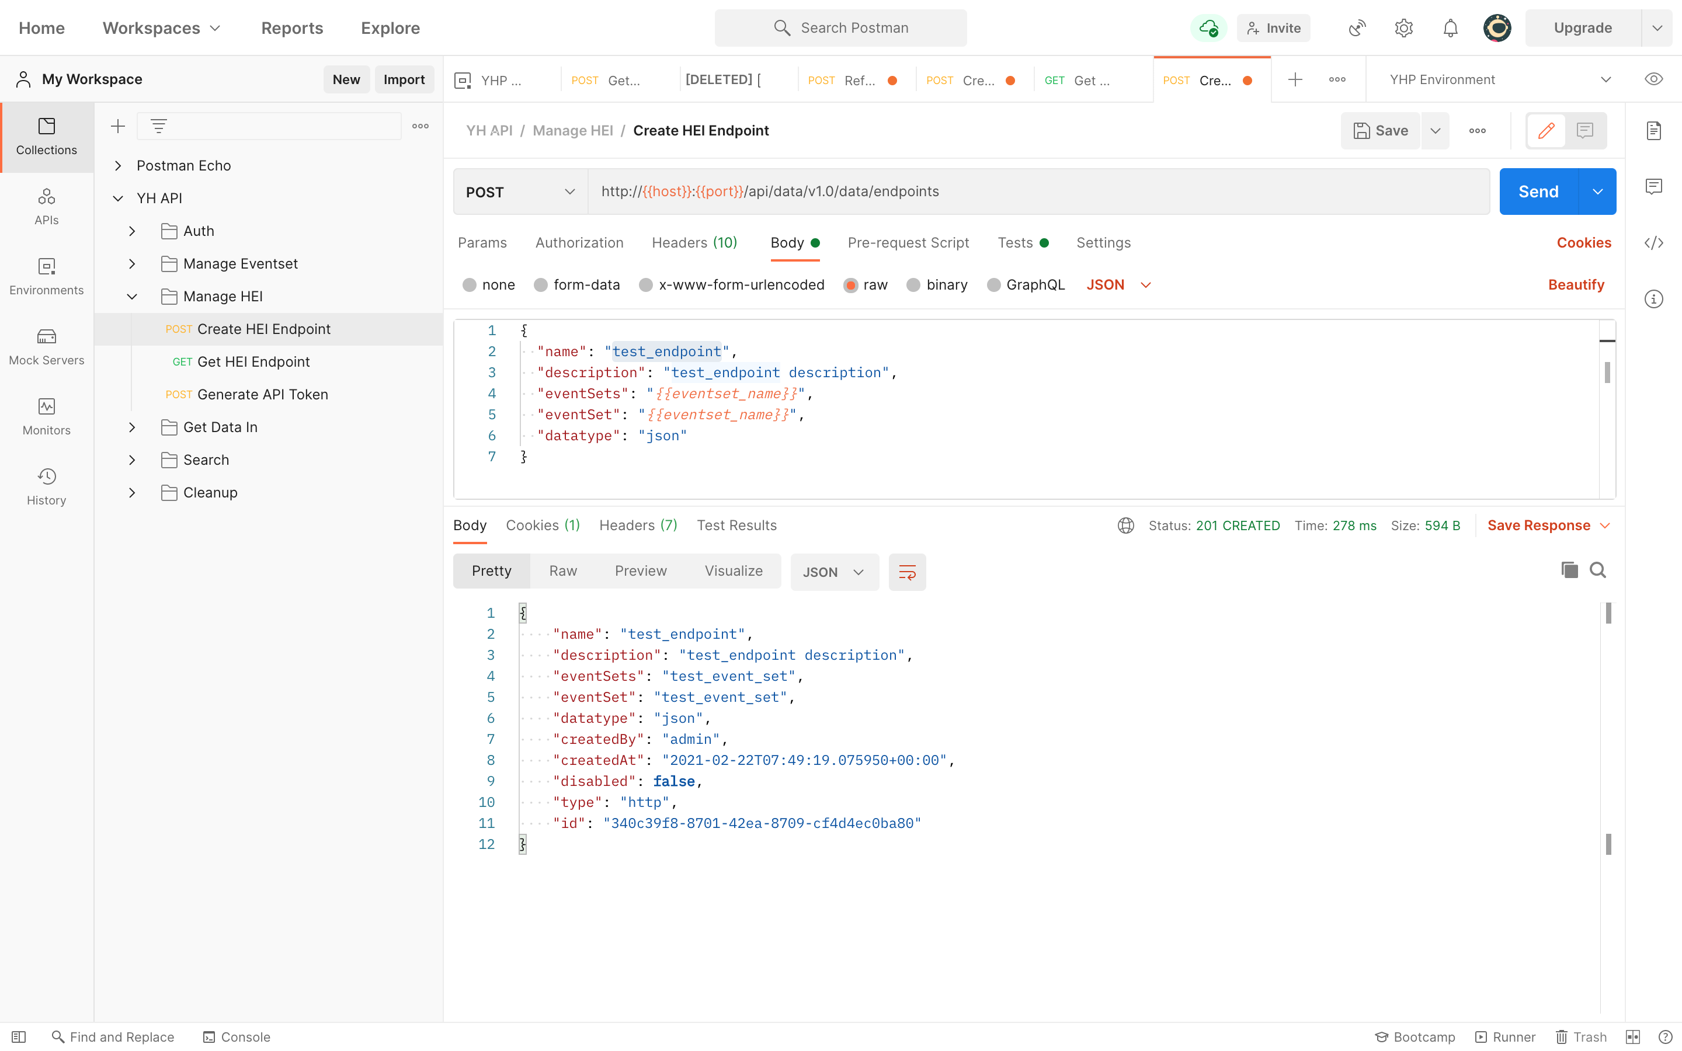1682x1051 pixels.
Task: Click the Cookies button in response area
Action: [x=543, y=525]
